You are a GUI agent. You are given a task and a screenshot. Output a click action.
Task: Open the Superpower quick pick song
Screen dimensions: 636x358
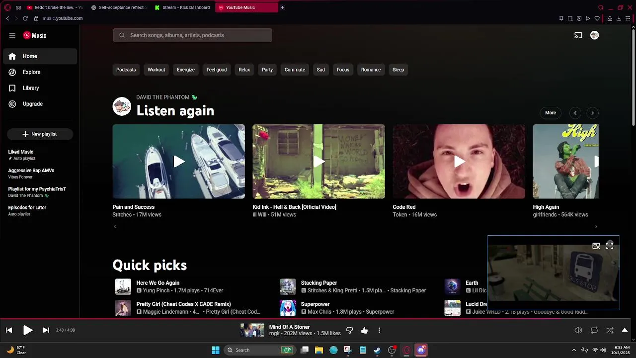(315, 304)
